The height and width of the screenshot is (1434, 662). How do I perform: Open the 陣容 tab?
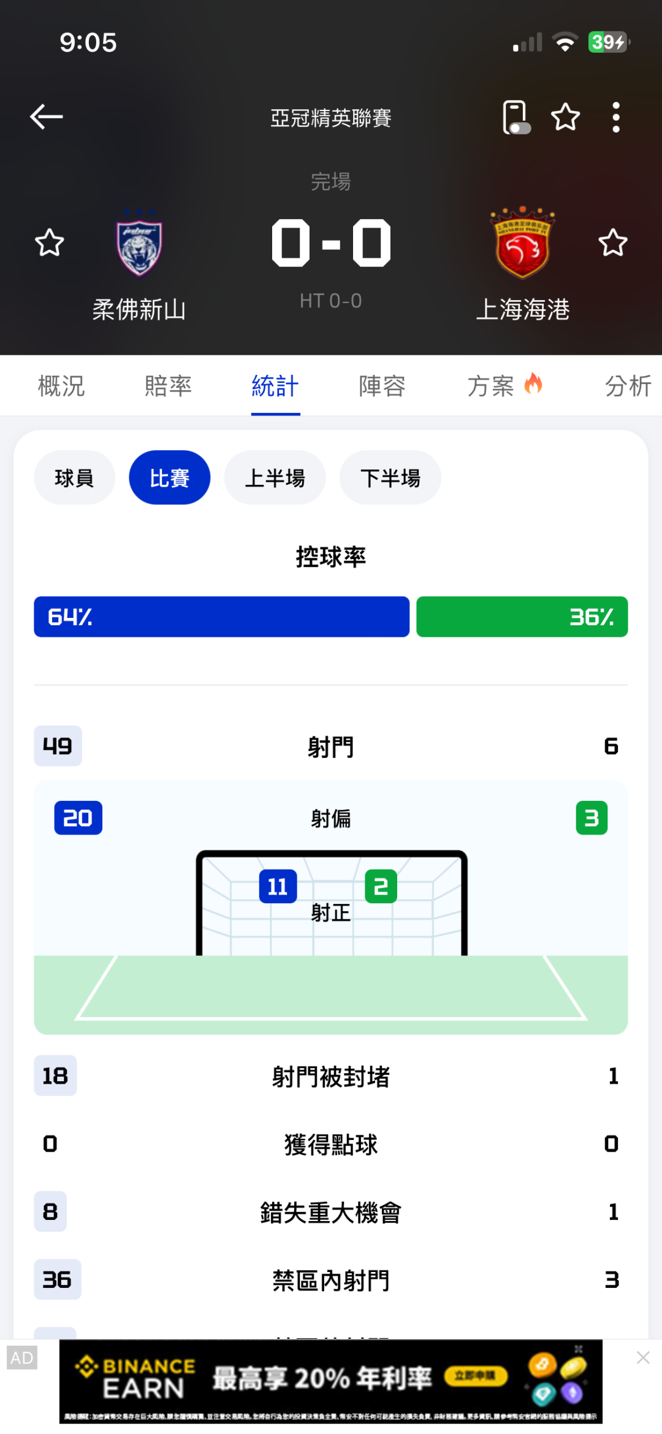[x=382, y=386]
